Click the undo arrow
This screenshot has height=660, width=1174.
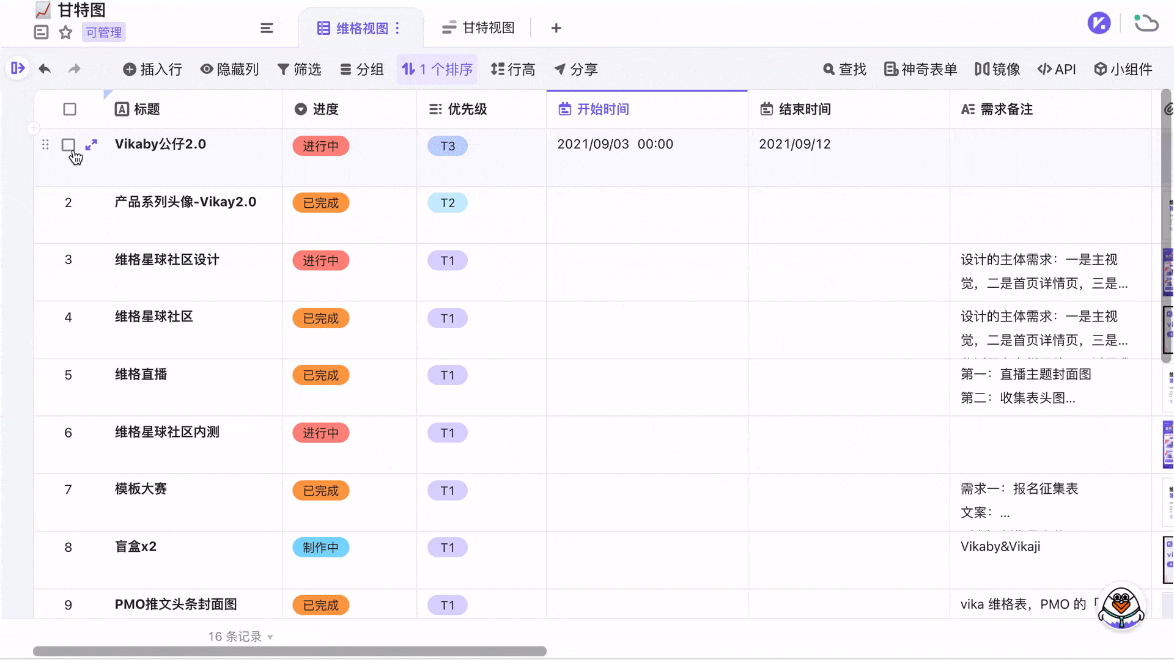[x=44, y=69]
